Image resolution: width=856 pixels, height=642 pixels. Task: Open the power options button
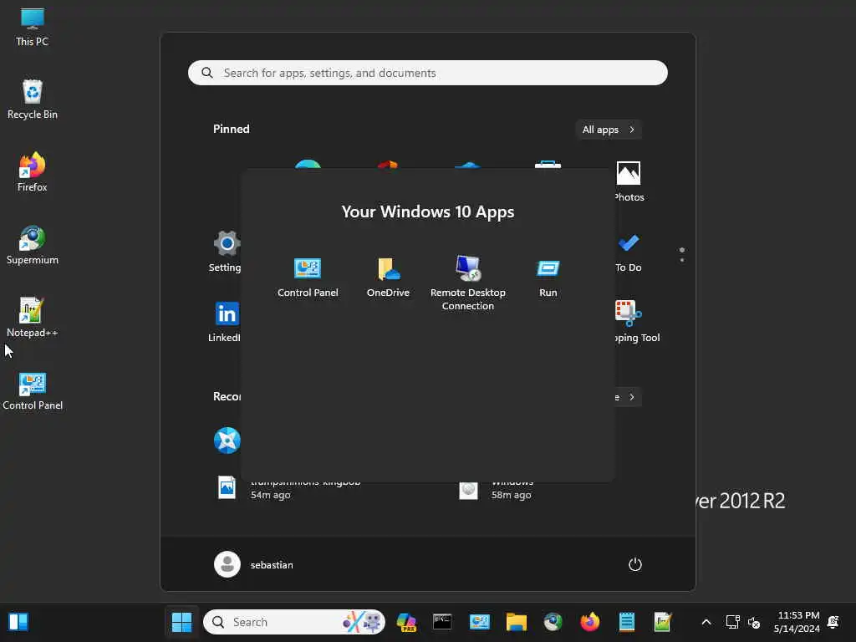pyautogui.click(x=635, y=564)
